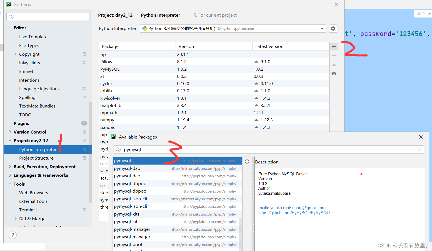The image size is (432, 251).
Task: Toggle show early releases eye icon
Action: (x=334, y=74)
